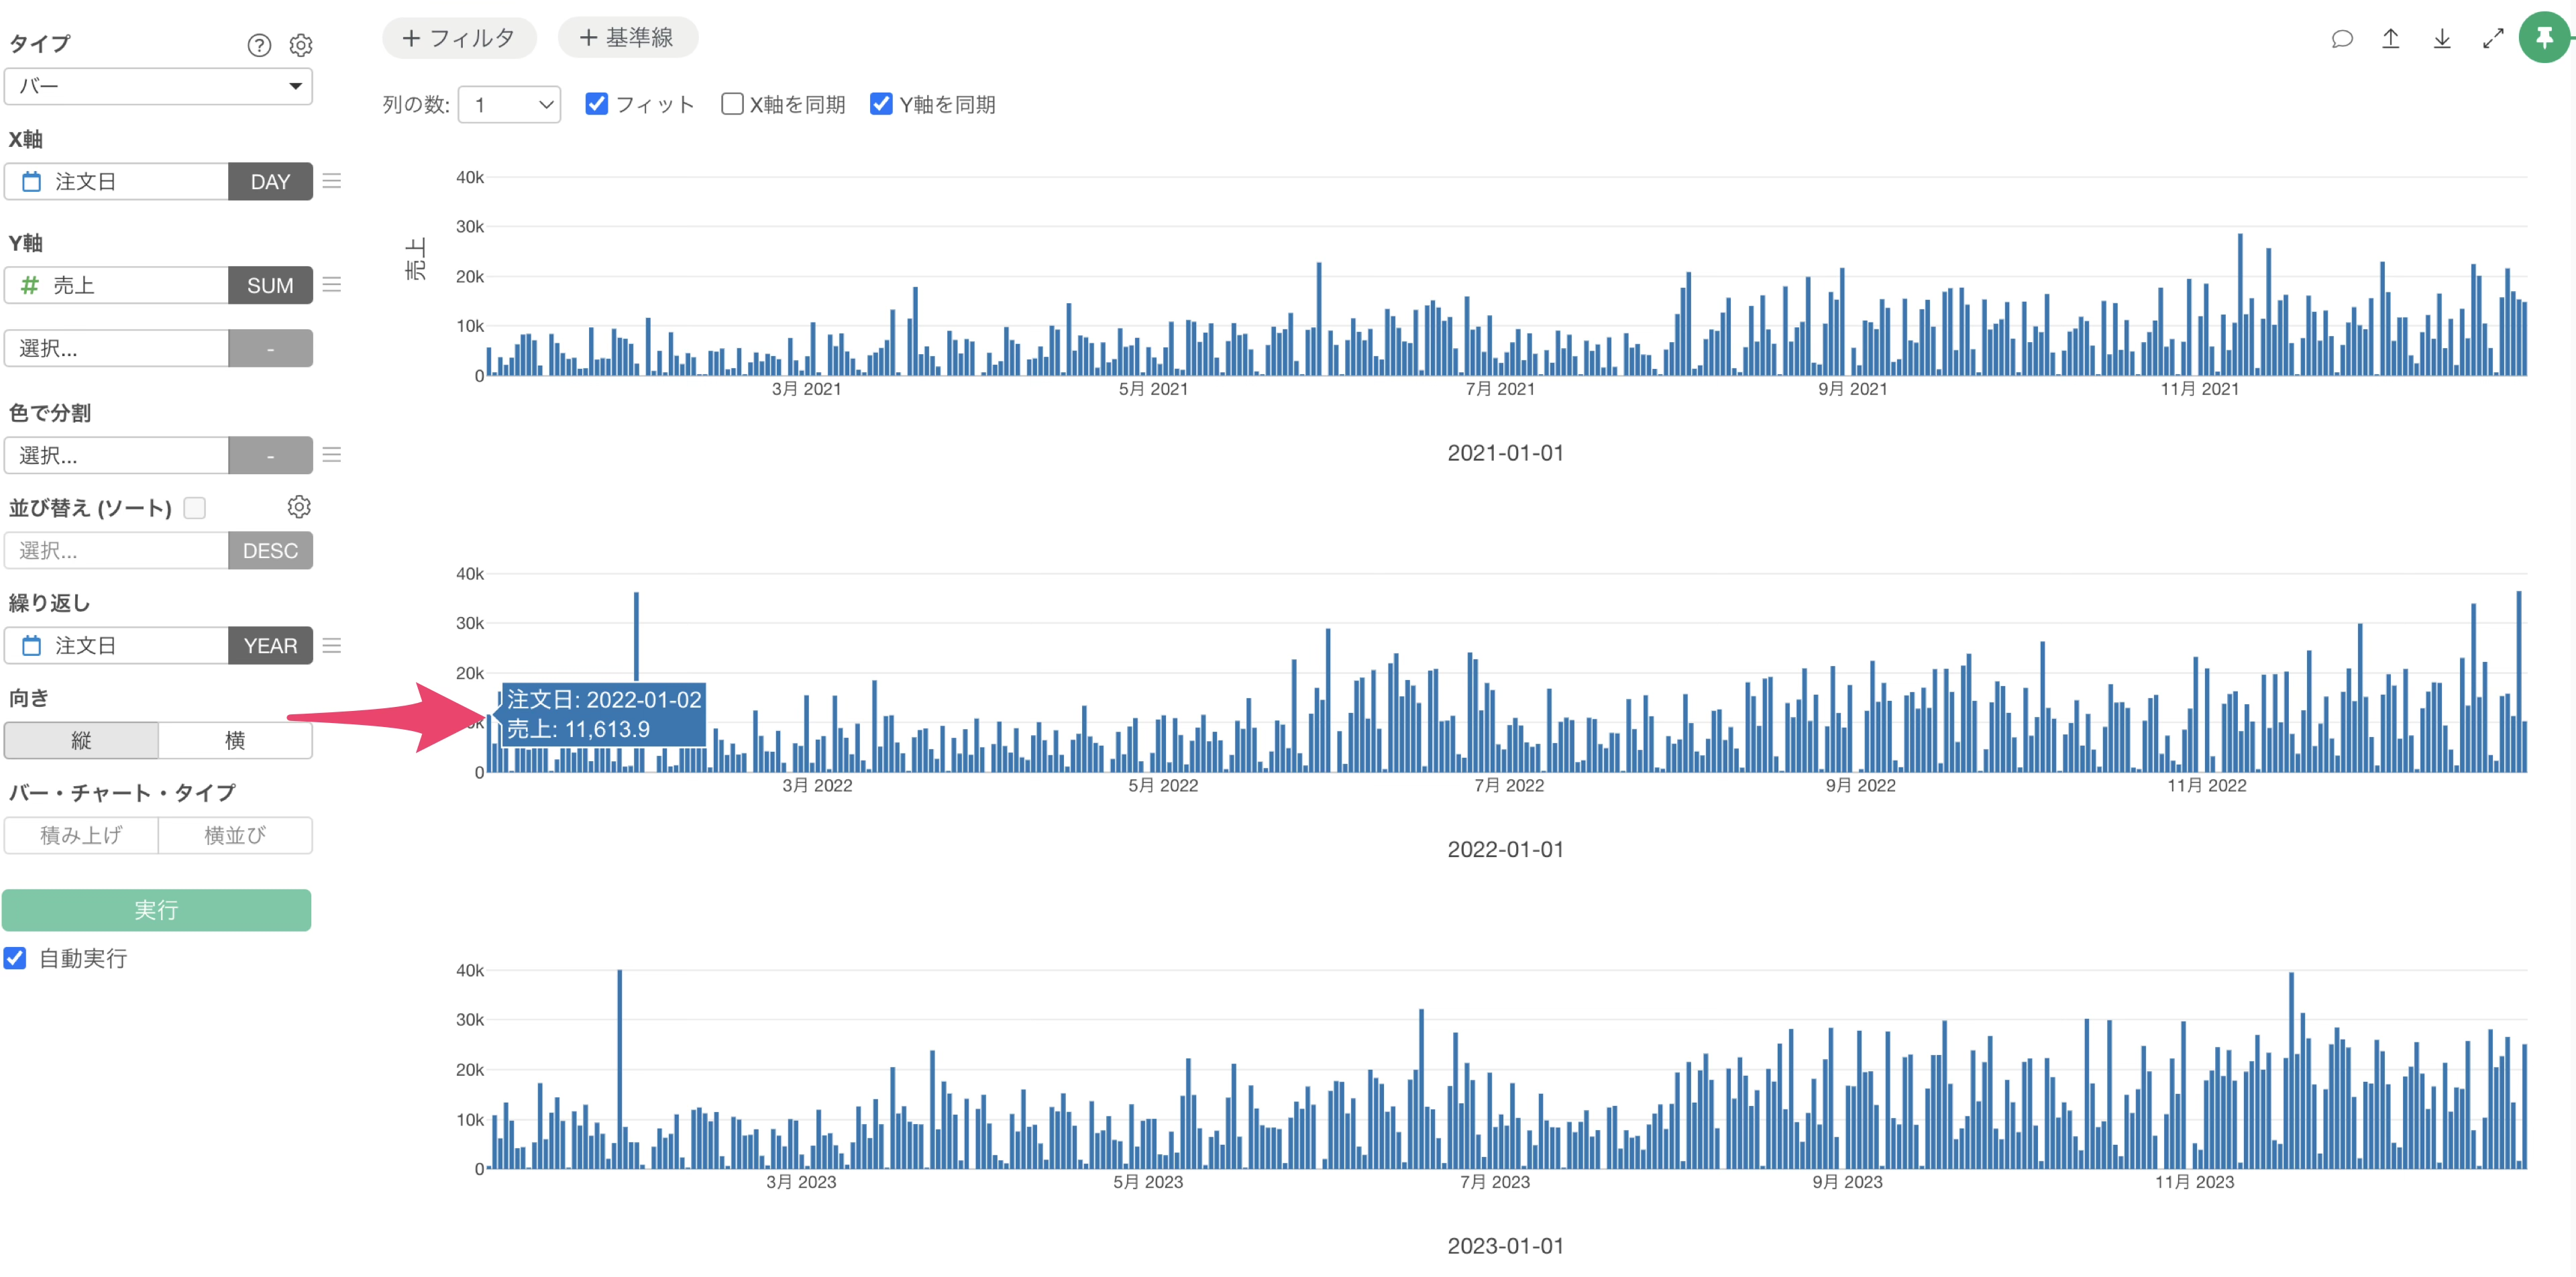The width and height of the screenshot is (2576, 1277).
Task: Open the sort settings gear icon
Action: [299, 507]
